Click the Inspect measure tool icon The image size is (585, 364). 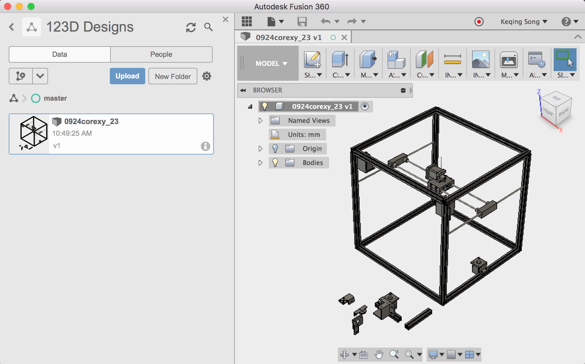tap(452, 61)
